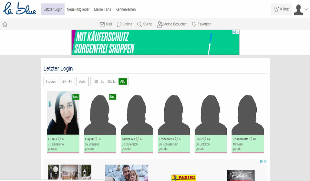Open the Frauen gender filter

coord(51,82)
